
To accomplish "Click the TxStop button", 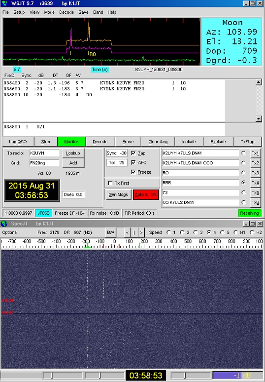I will click(x=247, y=142).
